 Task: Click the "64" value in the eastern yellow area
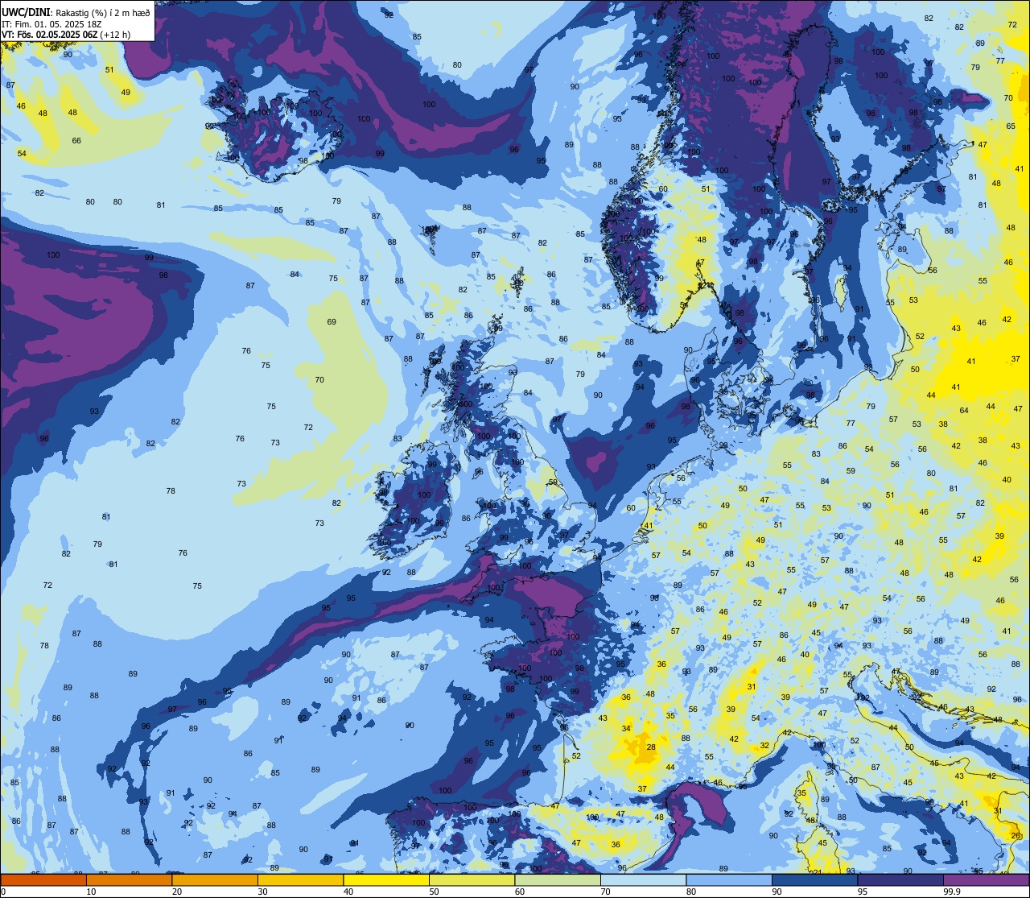coord(964,411)
